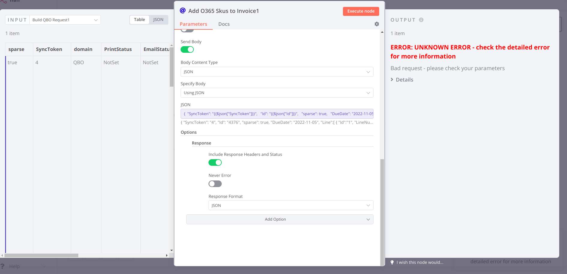
Task: Open the Response Format dropdown
Action: tap(290, 205)
